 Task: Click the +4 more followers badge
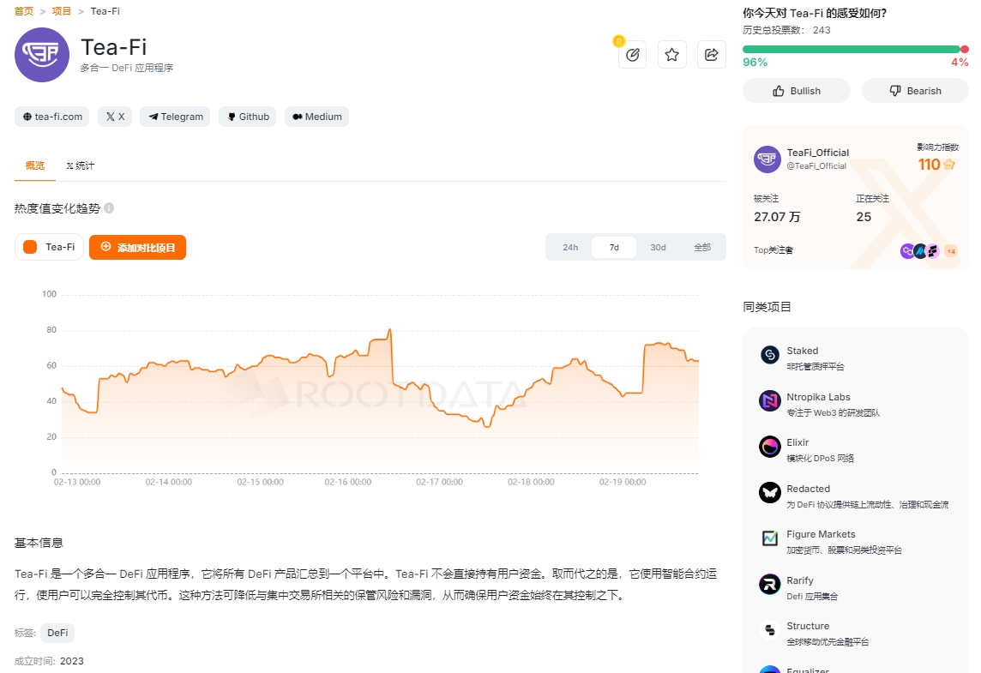(951, 251)
